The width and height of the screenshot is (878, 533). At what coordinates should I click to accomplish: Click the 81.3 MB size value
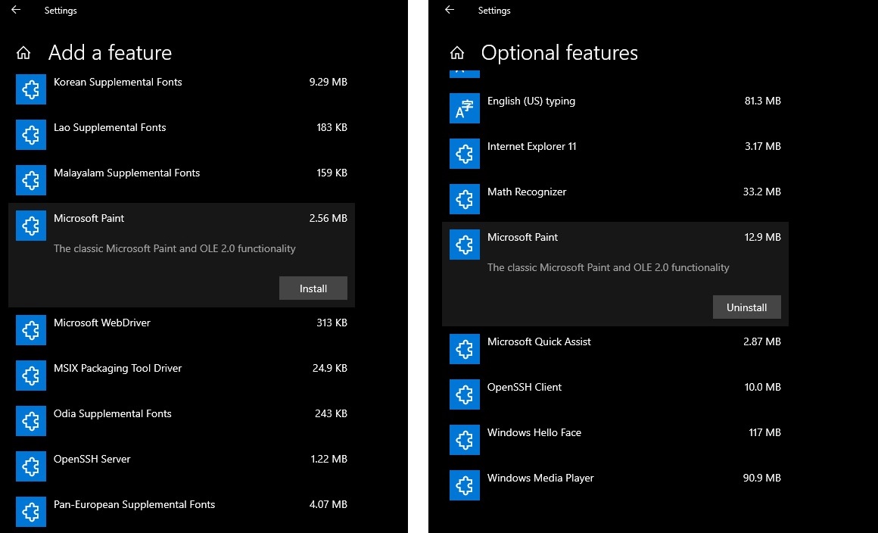[762, 101]
